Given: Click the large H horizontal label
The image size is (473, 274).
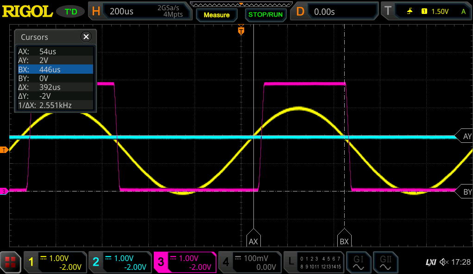Looking at the screenshot, I should click(96, 11).
